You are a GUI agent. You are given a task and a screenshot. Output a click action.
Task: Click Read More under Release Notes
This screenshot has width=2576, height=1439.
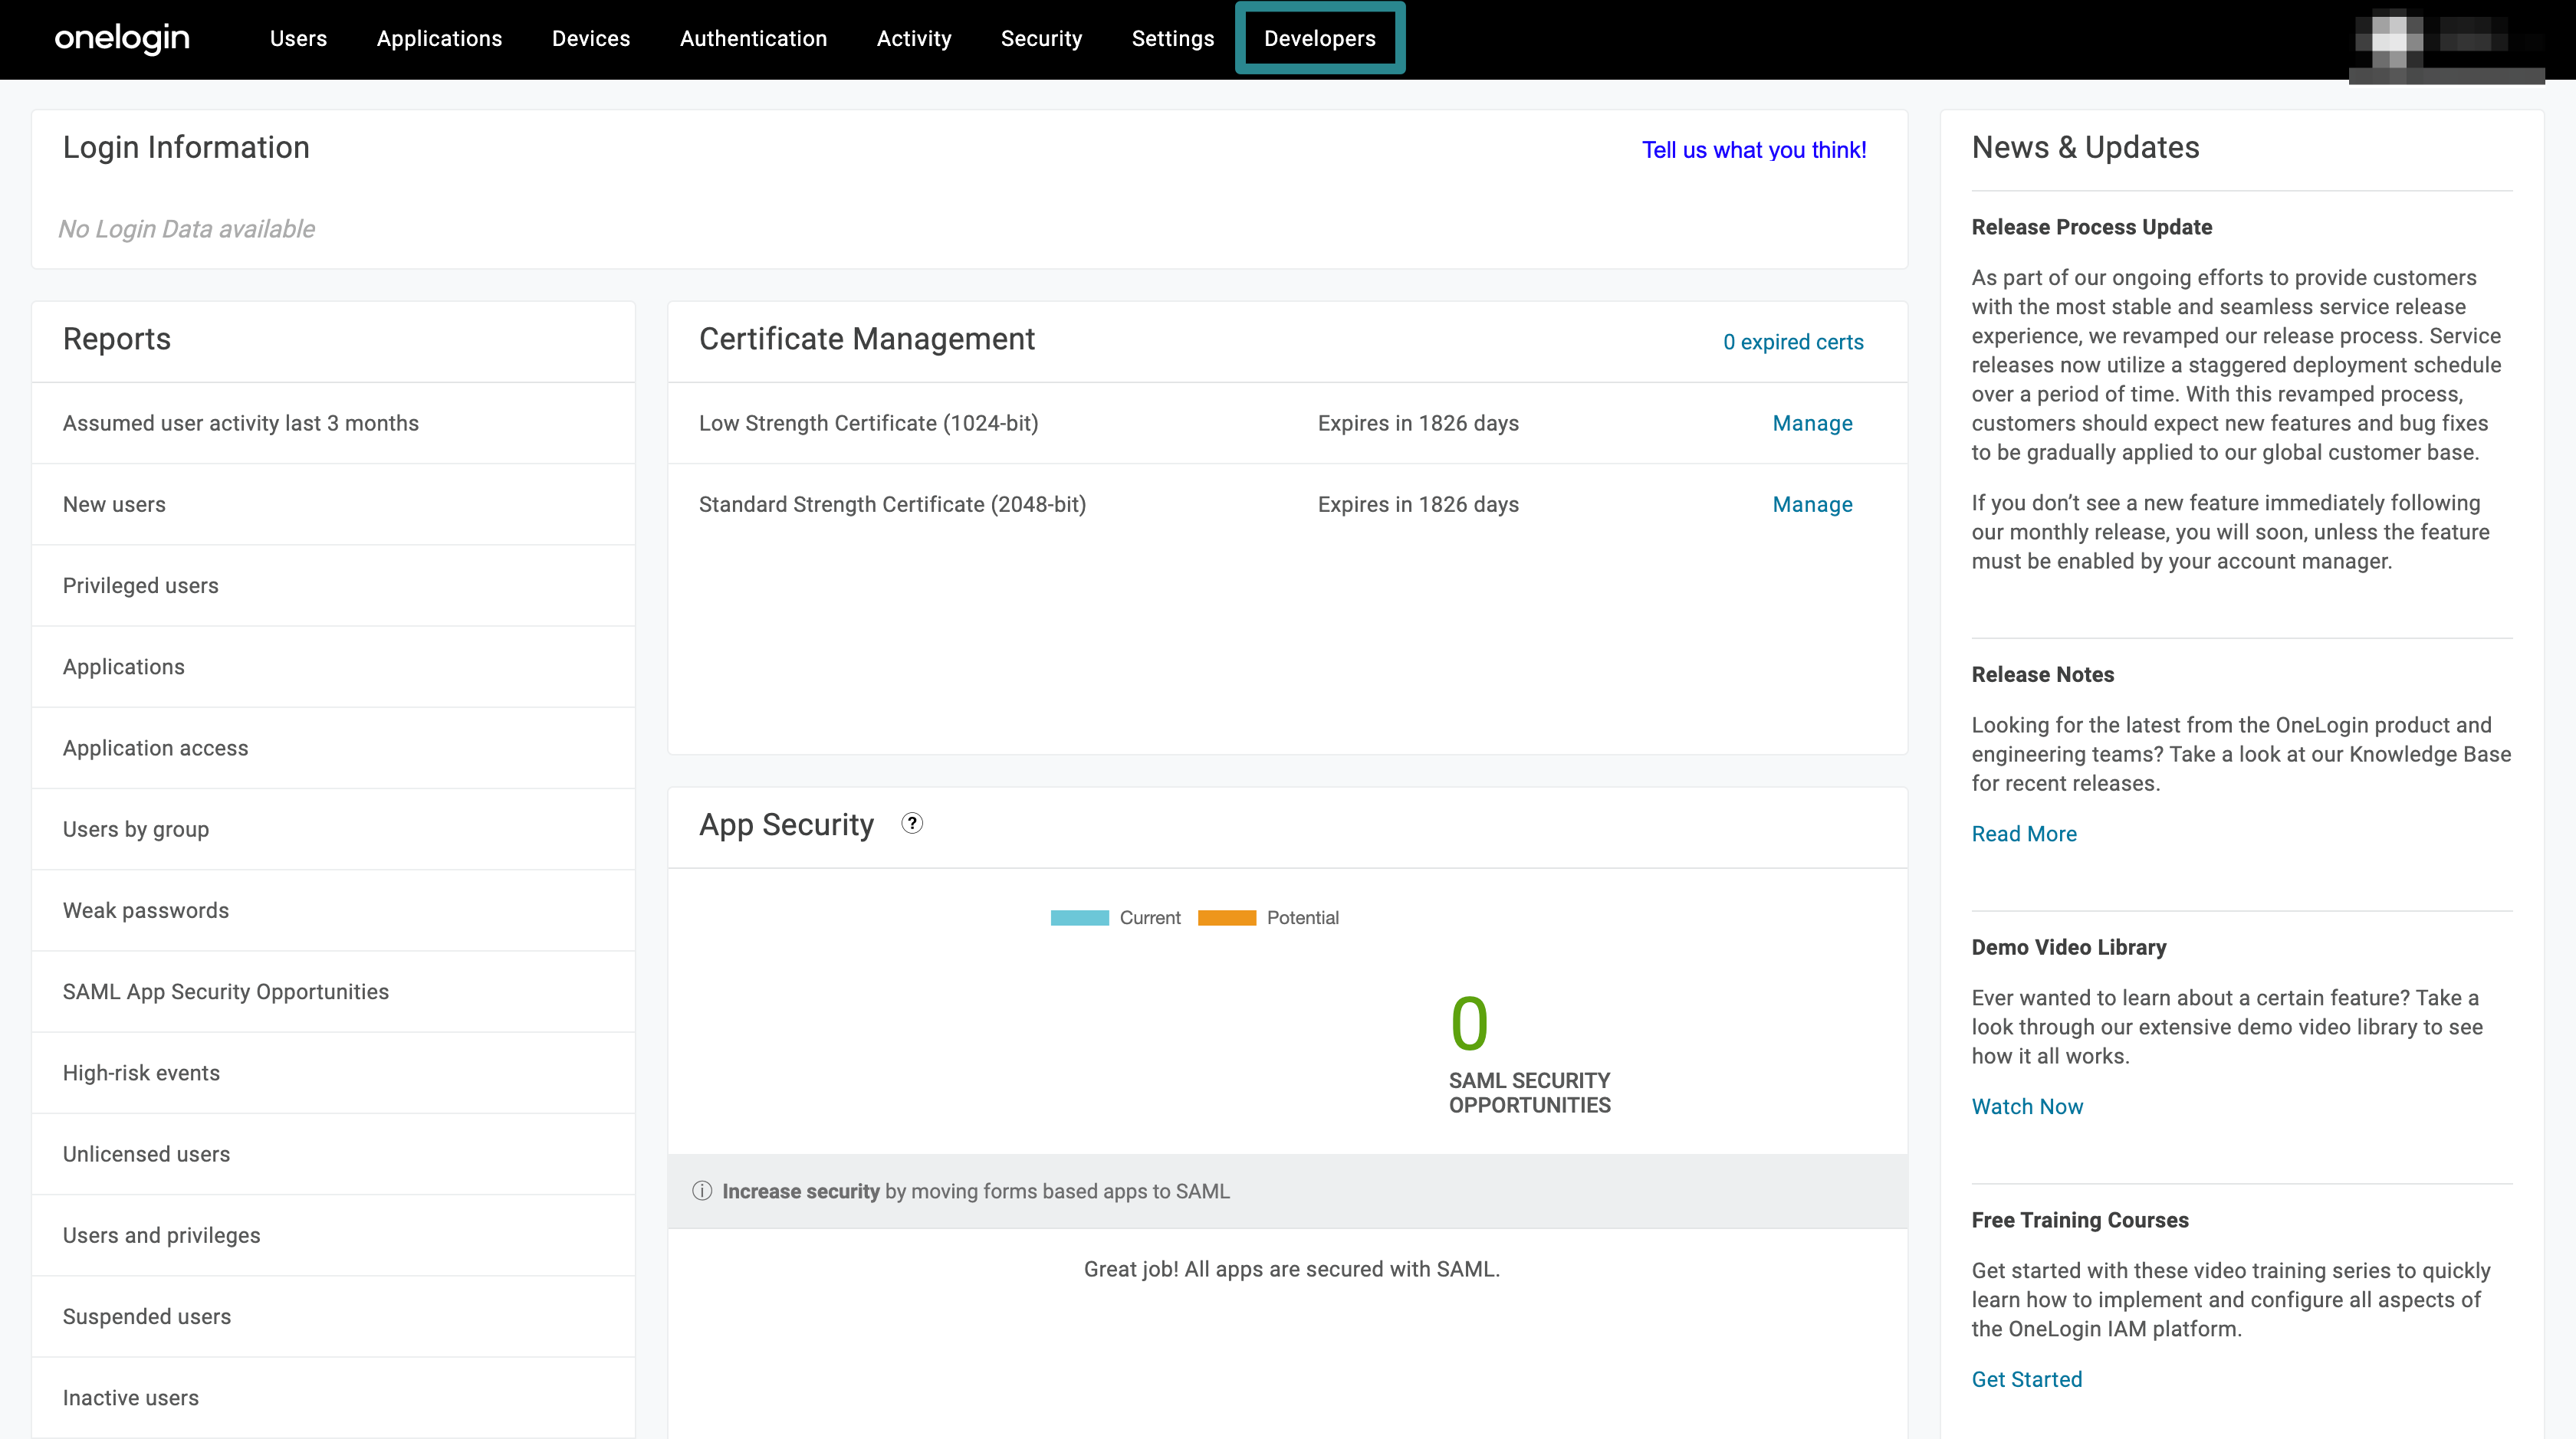(x=2024, y=834)
